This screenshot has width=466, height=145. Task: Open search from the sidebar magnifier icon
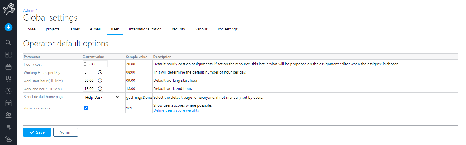pos(9,43)
